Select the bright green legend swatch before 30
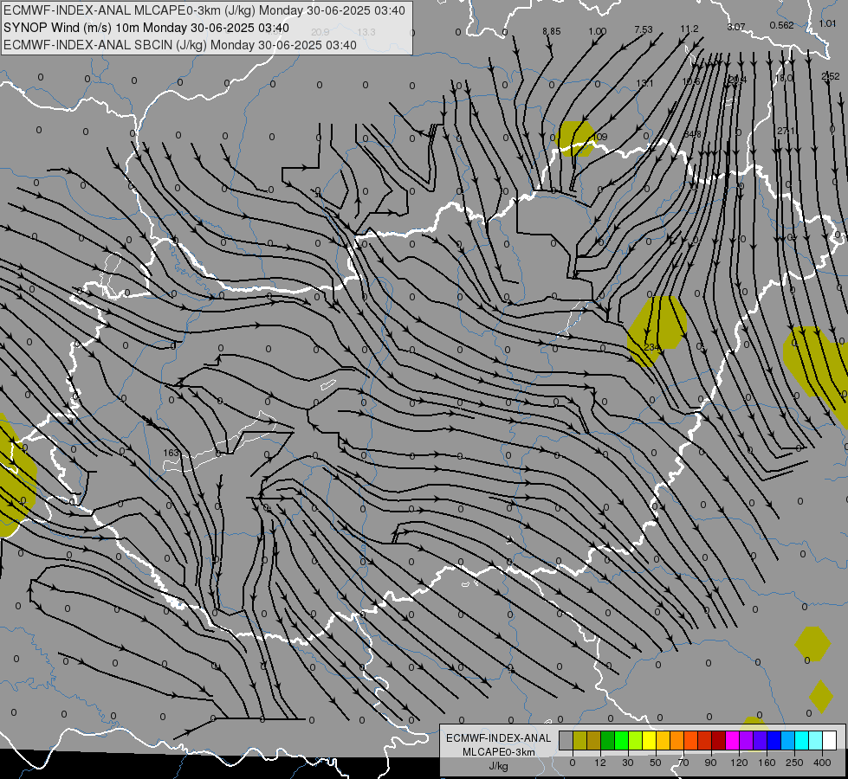 point(621,740)
